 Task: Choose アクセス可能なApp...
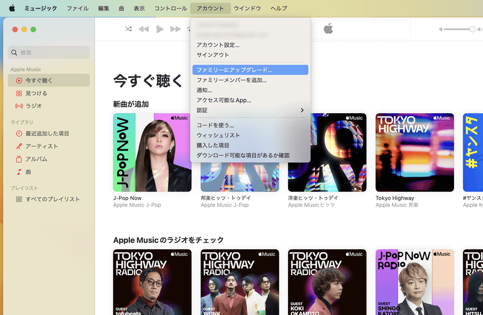tap(250, 100)
